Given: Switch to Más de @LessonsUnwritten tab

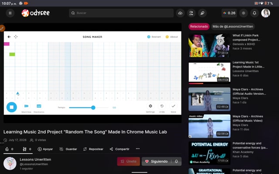Looking at the screenshot, I should 233,27.
